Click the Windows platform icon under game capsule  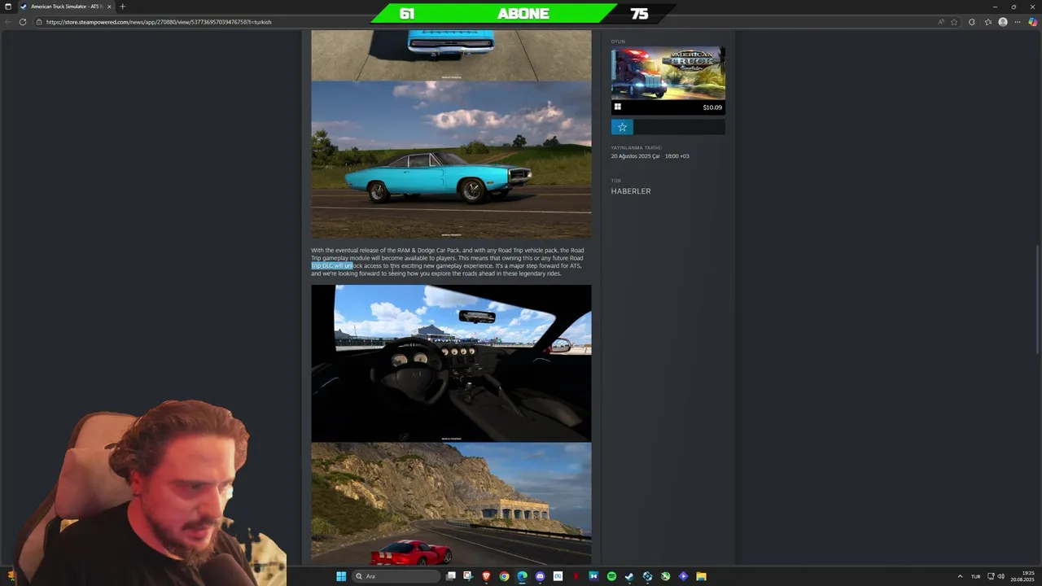click(618, 107)
